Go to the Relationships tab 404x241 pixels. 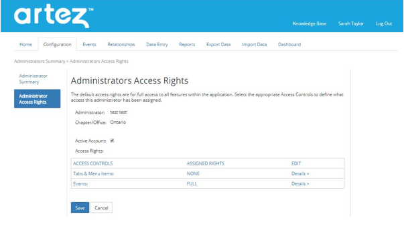click(121, 44)
